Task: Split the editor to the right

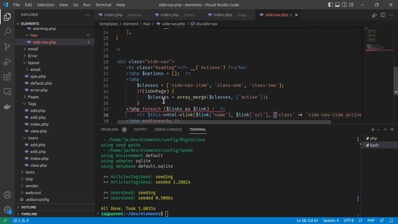Action: (383, 15)
